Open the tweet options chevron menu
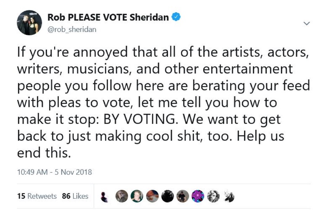Image resolution: width=328 pixels, height=210 pixels. tap(307, 23)
